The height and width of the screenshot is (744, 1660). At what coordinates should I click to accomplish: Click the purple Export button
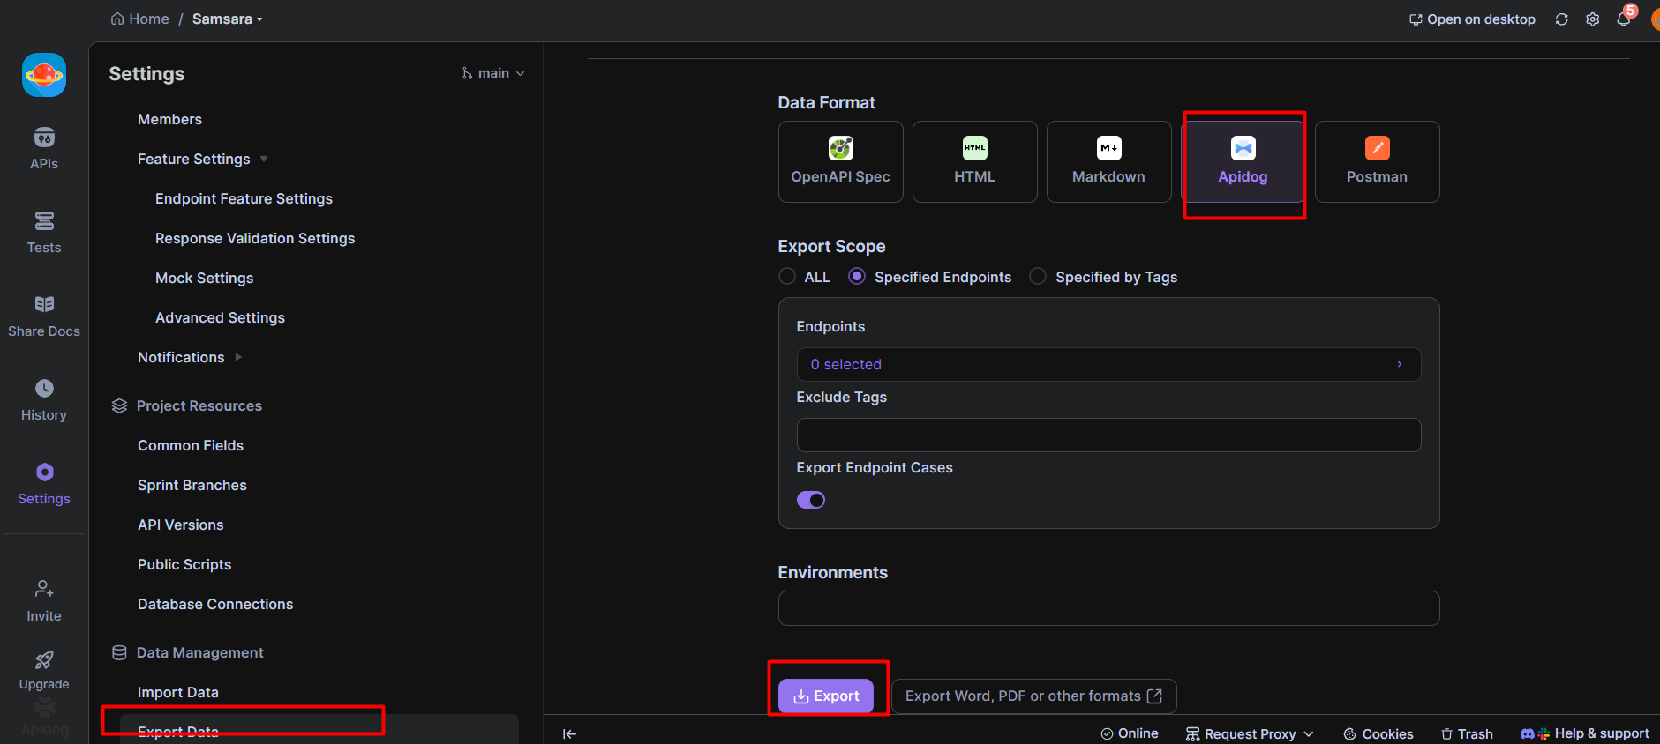tap(826, 696)
